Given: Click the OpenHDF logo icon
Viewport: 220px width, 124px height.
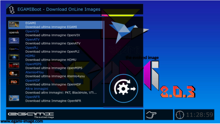Looking at the screenshot, I should point(14,82).
